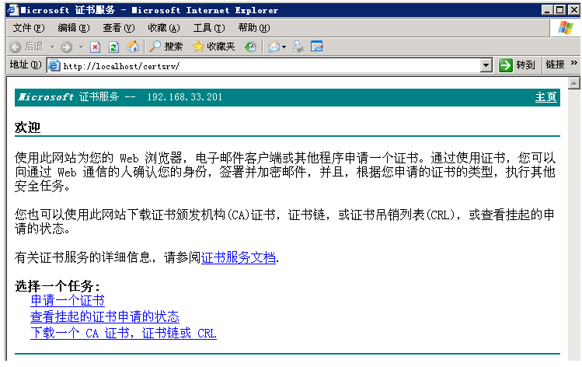Stop page loading with red X icon

coord(96,47)
